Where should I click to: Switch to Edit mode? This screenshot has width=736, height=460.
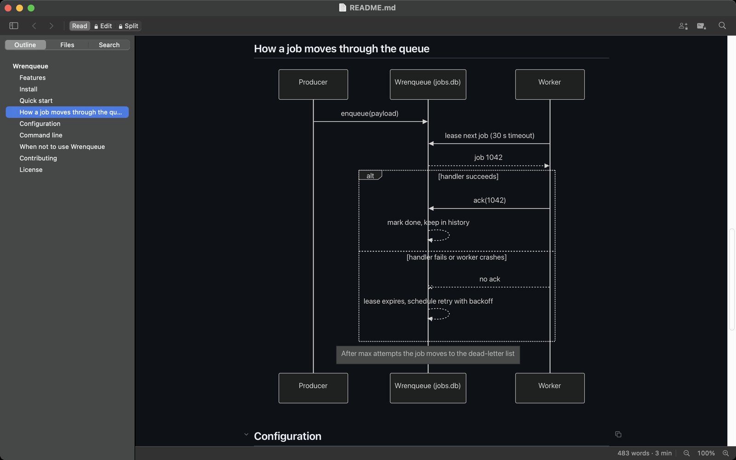(103, 26)
